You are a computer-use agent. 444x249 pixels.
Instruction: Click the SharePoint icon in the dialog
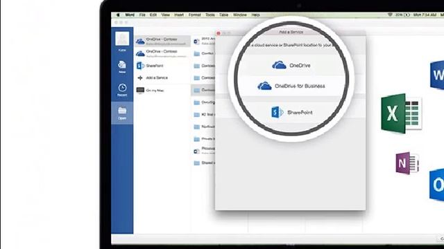pos(277,112)
